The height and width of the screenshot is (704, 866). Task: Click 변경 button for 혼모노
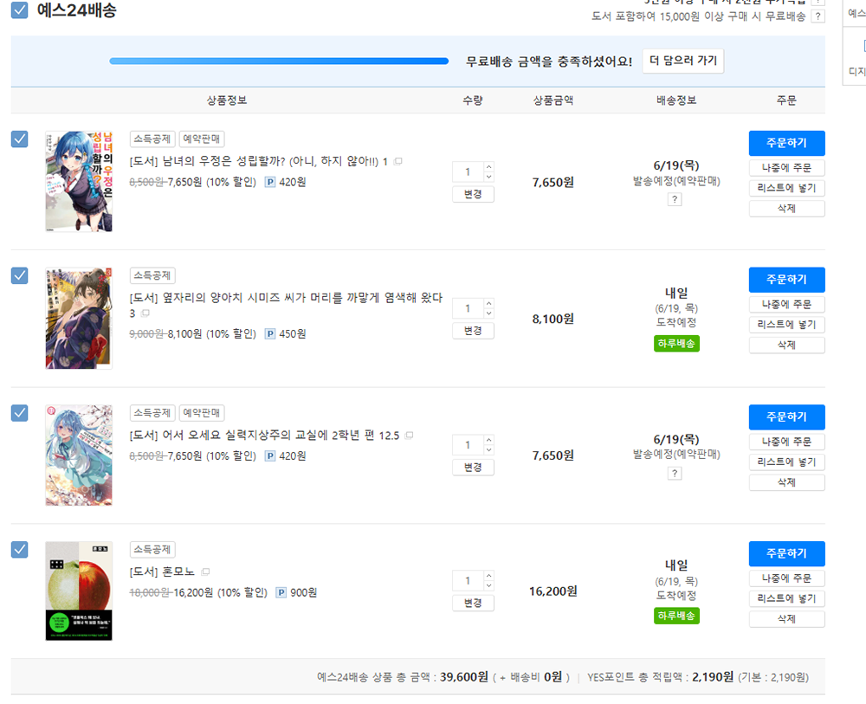pos(473,603)
